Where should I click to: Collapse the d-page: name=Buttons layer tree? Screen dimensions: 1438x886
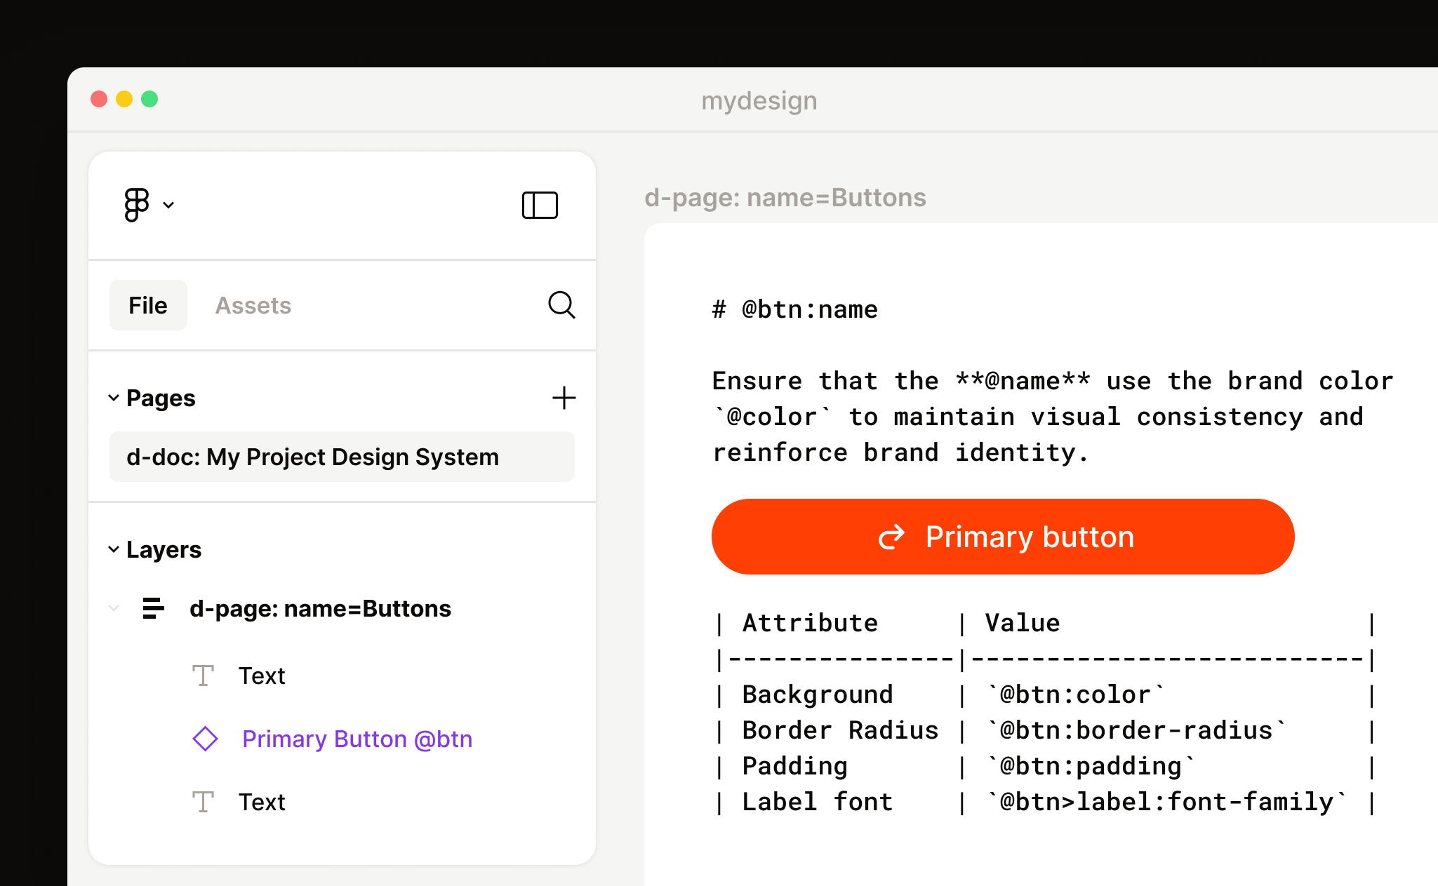tap(114, 608)
